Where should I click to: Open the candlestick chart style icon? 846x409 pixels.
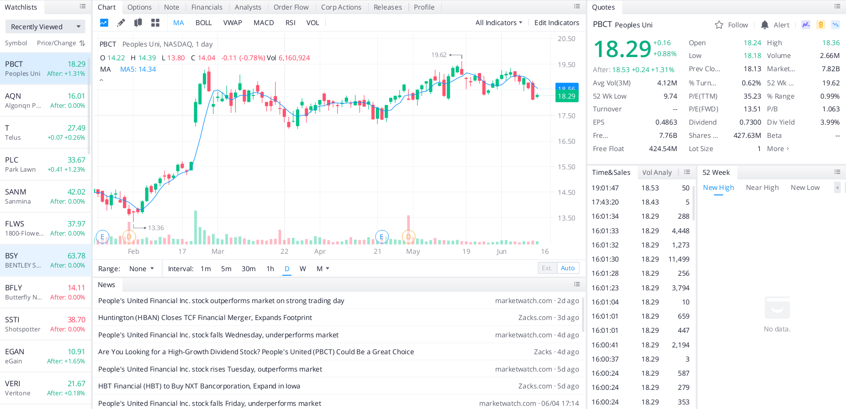pyautogui.click(x=138, y=22)
